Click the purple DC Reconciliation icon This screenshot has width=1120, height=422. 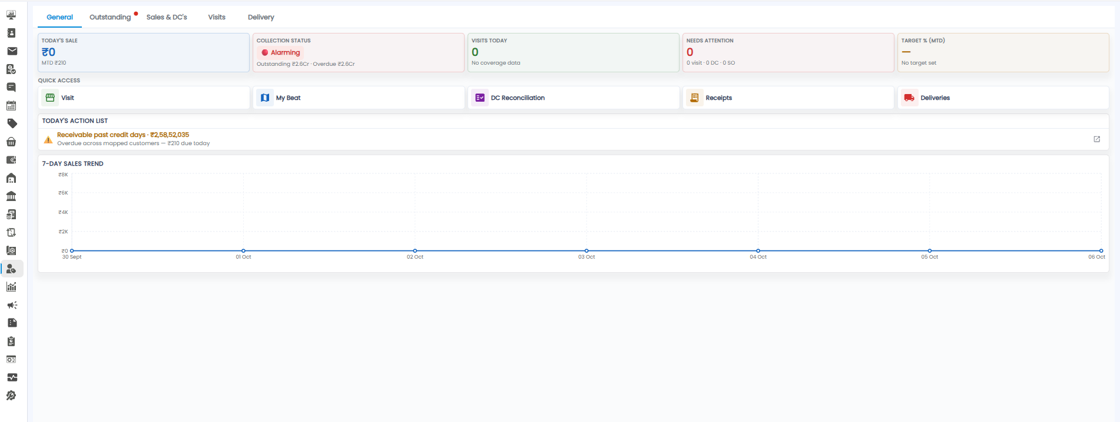click(x=480, y=98)
